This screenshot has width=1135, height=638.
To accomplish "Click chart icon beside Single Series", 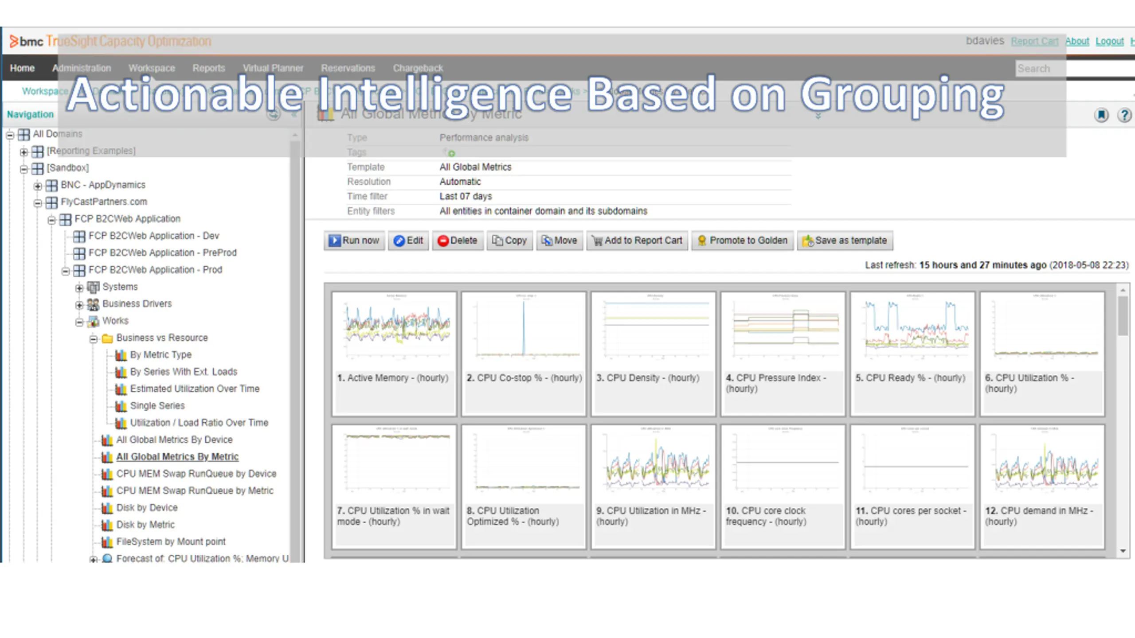I will (121, 406).
